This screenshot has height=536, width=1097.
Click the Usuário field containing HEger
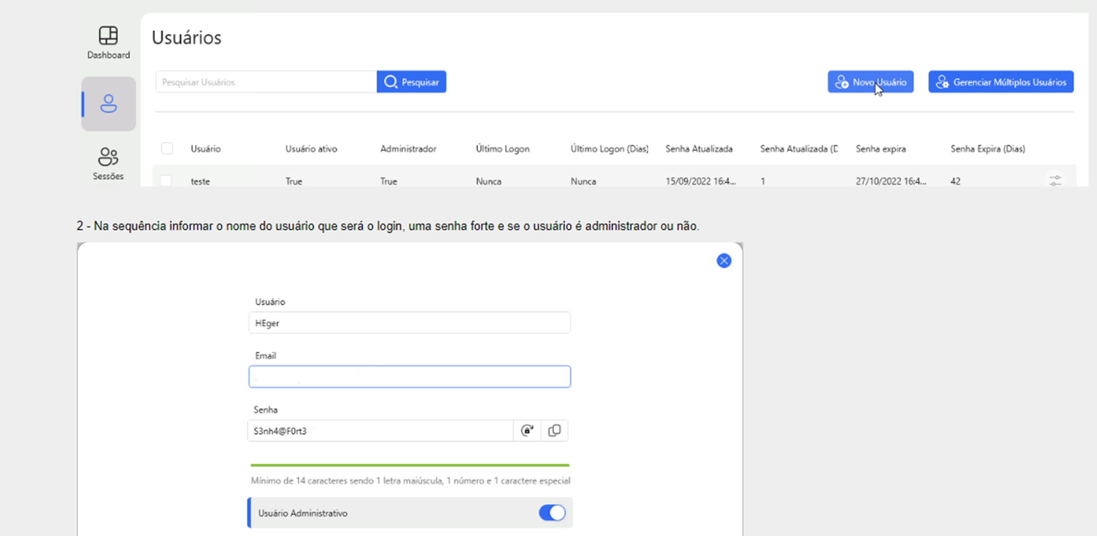[409, 323]
